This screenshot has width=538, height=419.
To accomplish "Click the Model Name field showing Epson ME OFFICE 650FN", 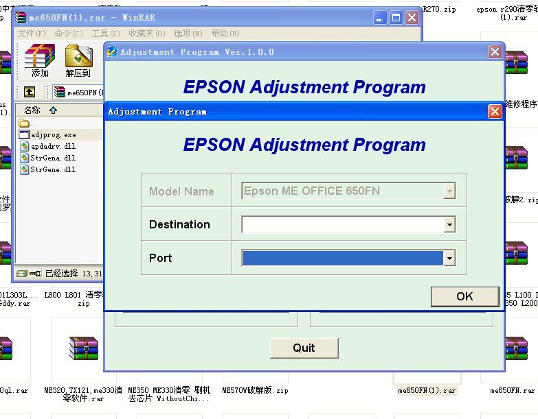I will point(348,191).
